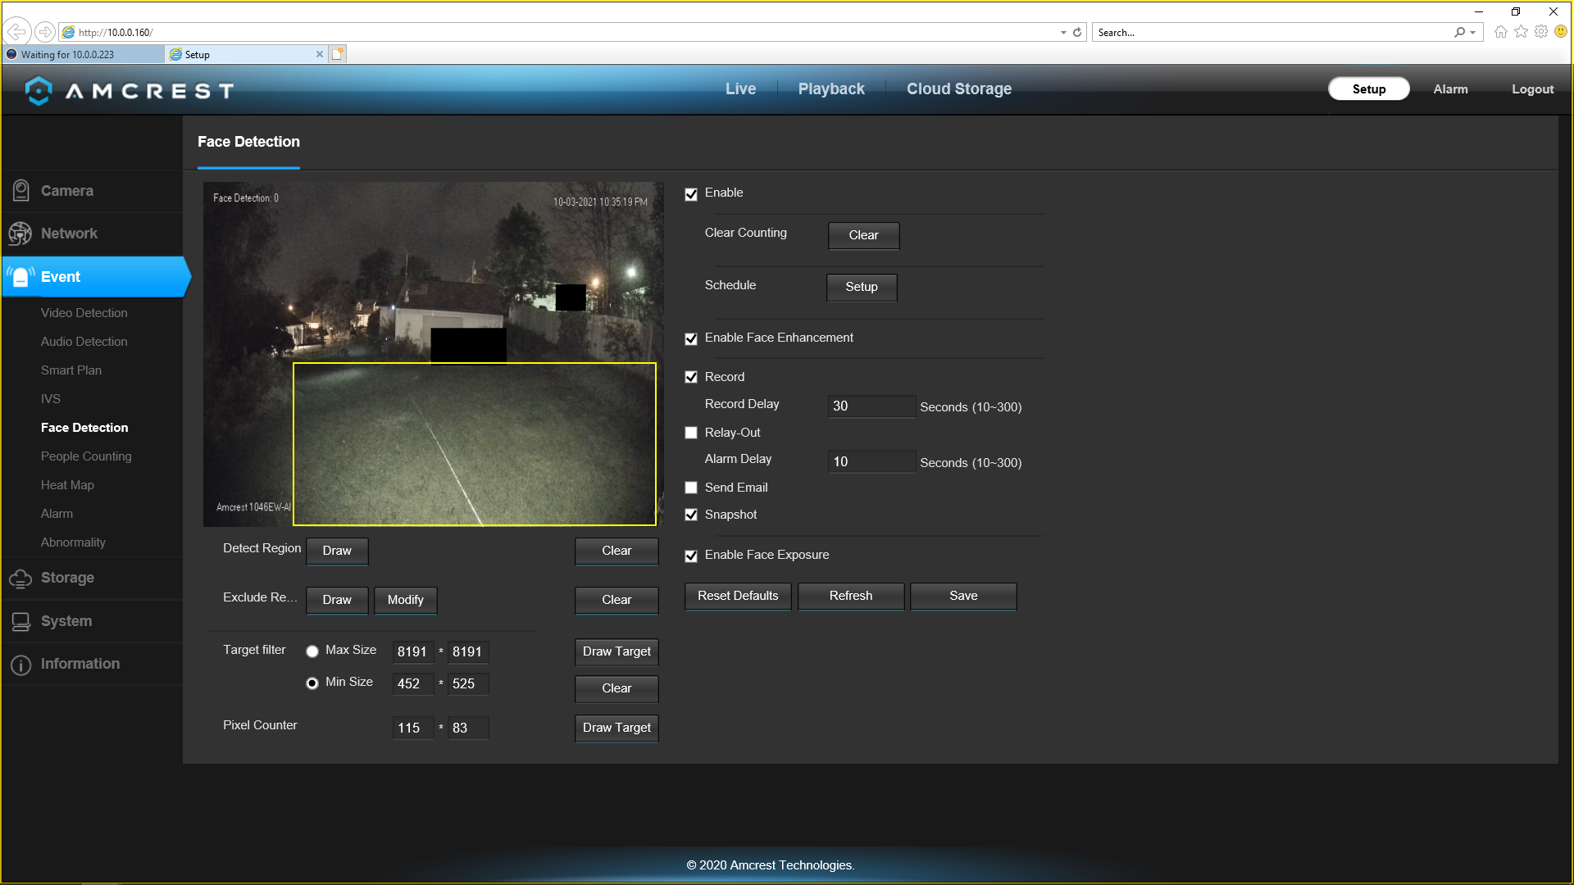This screenshot has width=1574, height=885.
Task: Click the Schedule Setup button
Action: click(x=862, y=287)
